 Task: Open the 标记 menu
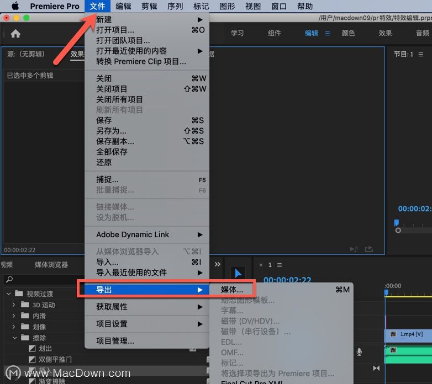click(x=201, y=6)
